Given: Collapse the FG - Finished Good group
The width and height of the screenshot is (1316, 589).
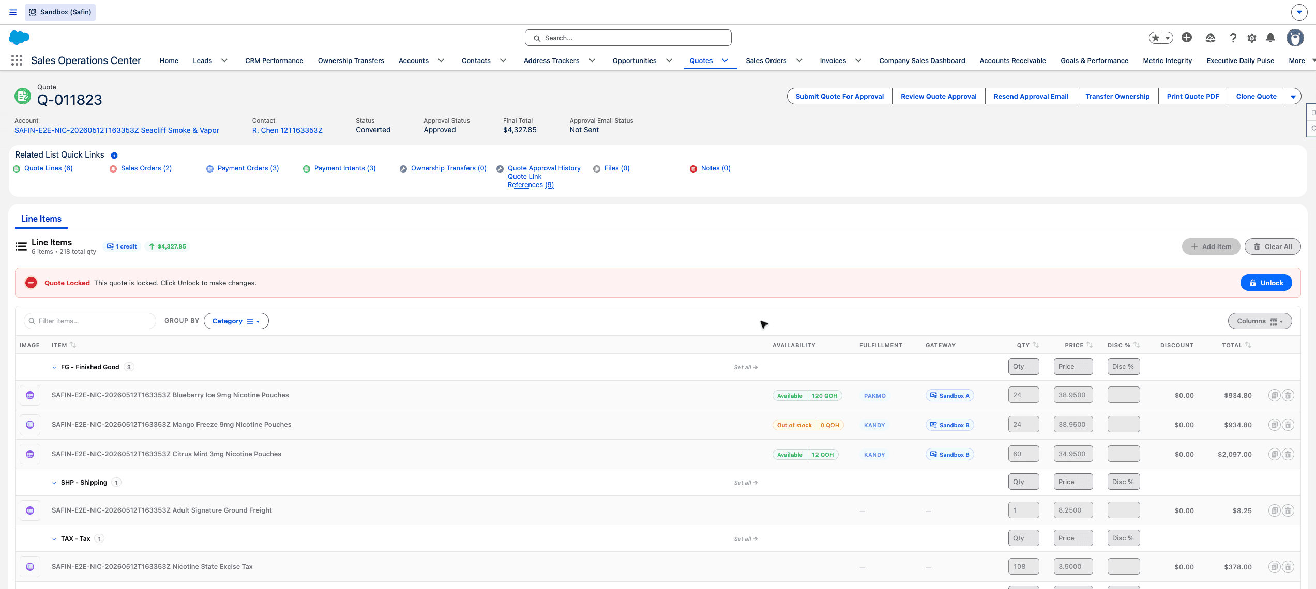Looking at the screenshot, I should (x=54, y=367).
